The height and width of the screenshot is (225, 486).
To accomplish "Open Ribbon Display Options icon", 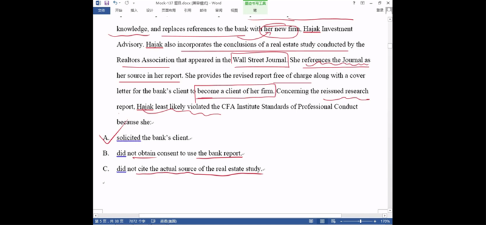I will [362, 3].
